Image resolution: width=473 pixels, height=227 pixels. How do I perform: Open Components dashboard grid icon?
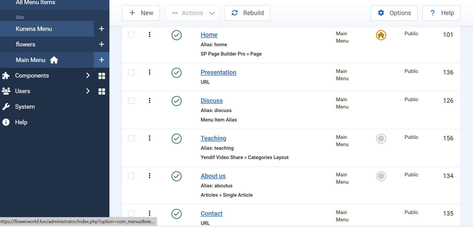102,76
